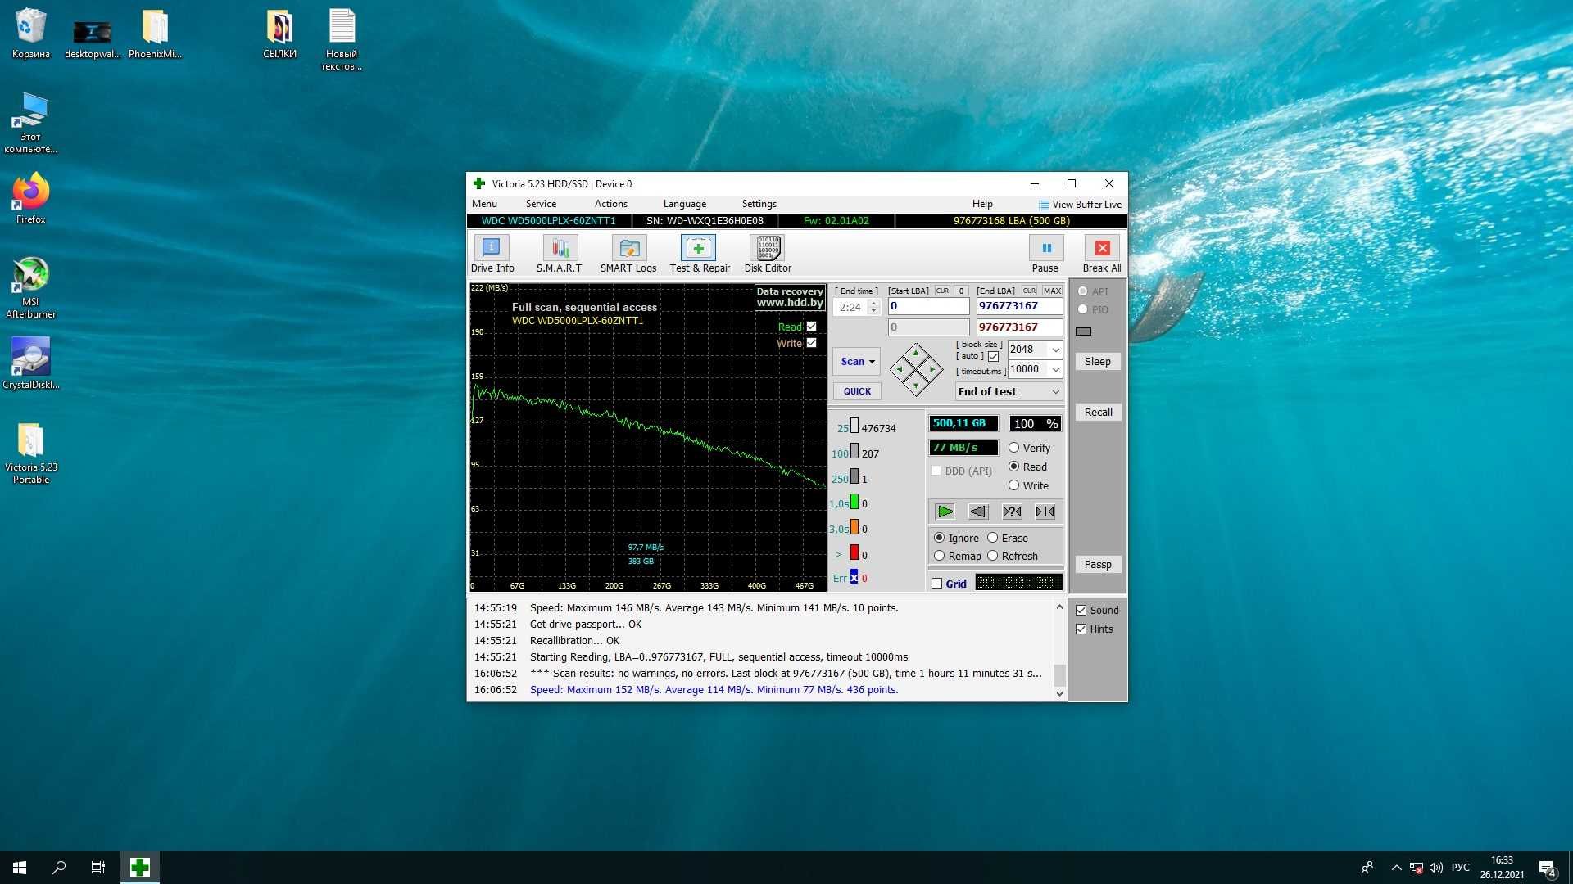The image size is (1573, 884).
Task: Open the Drive Info toolbar icon
Action: pos(492,248)
